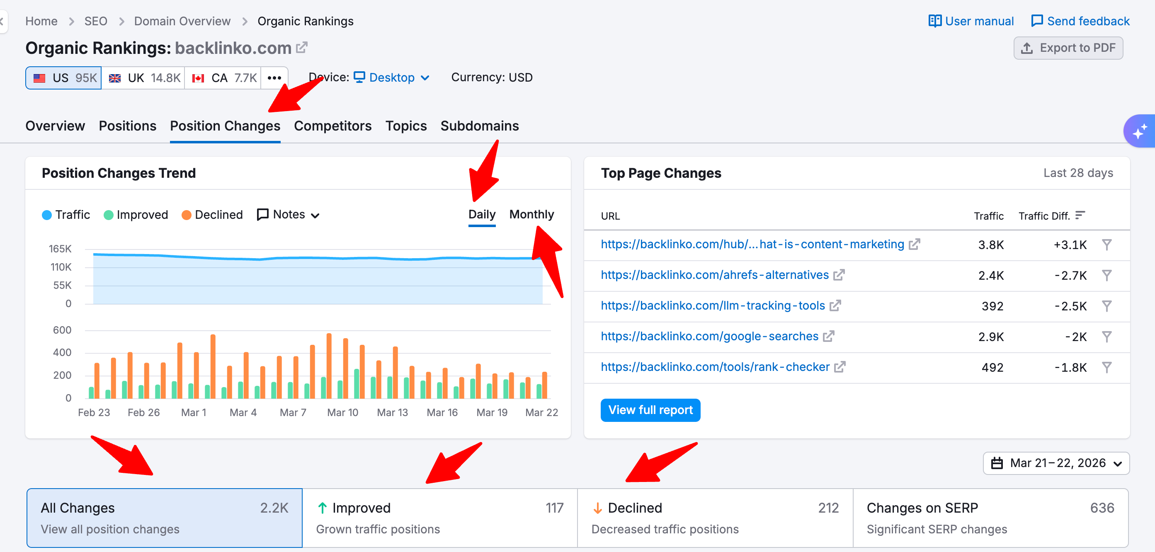Image resolution: width=1155 pixels, height=552 pixels.
Task: Open external link icon next to backlinko.com title
Action: [x=302, y=48]
